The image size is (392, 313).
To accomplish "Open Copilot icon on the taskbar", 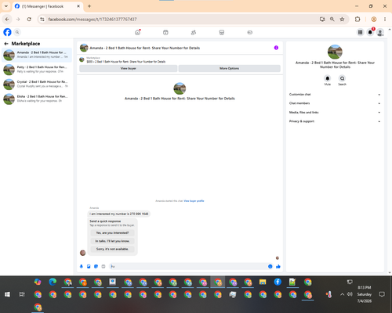I will coord(38,282).
